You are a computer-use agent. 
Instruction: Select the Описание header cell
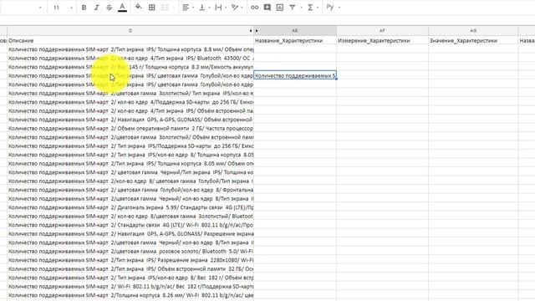pos(130,41)
